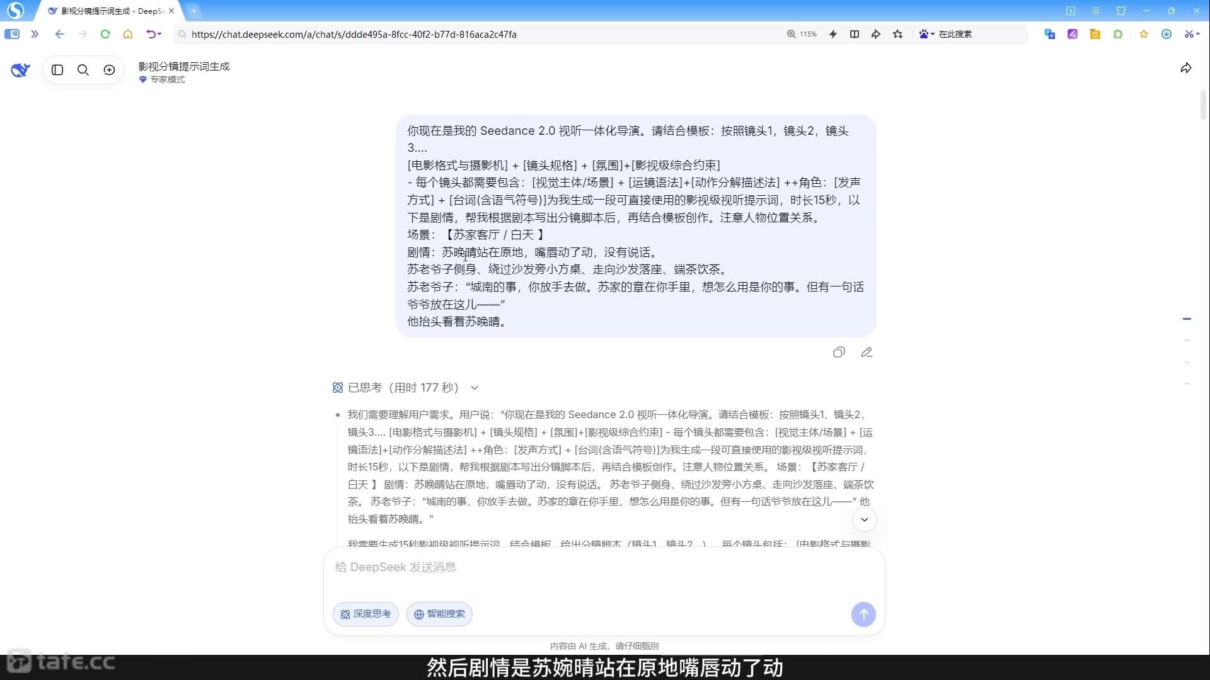Viewport: 1210px width, 680px height.
Task: Open the browser skin changer
Action: pos(1121,11)
